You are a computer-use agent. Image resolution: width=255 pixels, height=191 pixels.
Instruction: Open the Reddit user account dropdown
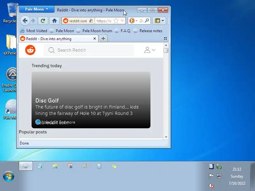149,50
